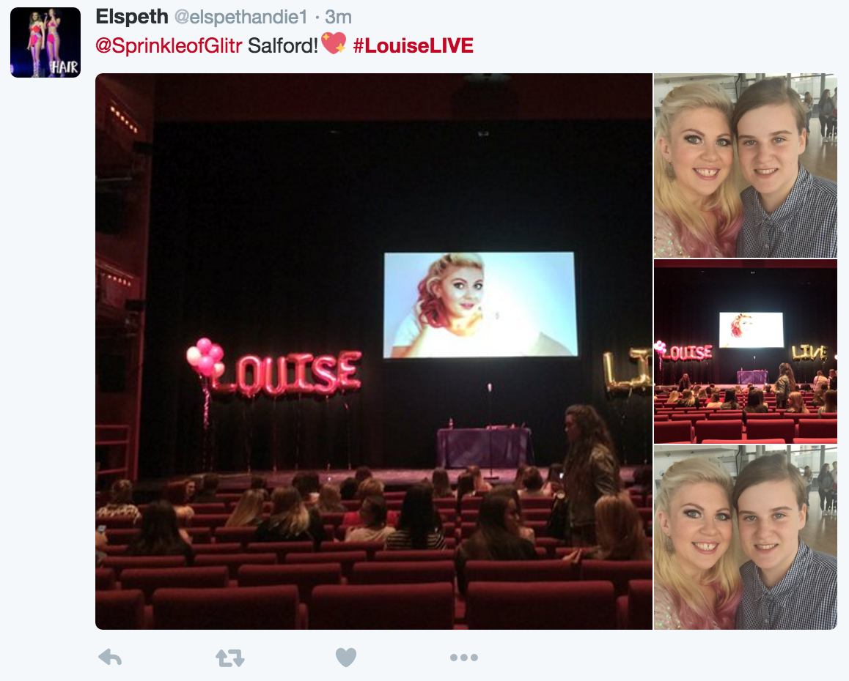Click the purple table on stage in large photo
Image resolution: width=849 pixels, height=681 pixels.
(483, 447)
